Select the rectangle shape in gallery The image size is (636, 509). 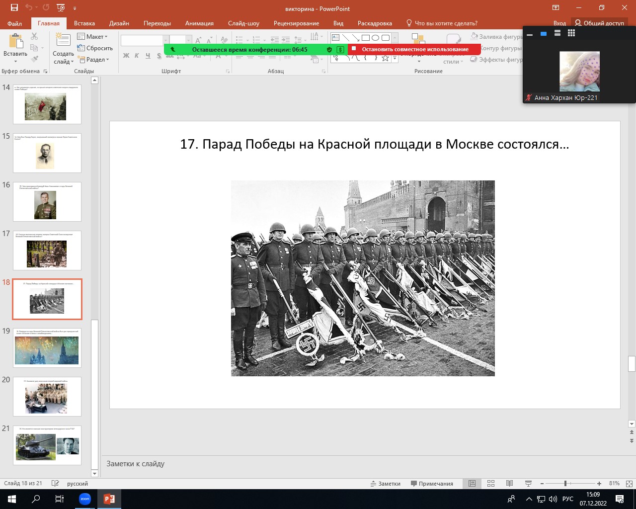click(x=366, y=38)
